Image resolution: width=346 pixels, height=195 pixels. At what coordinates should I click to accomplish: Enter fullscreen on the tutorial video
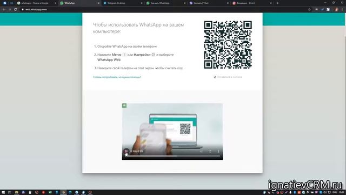(x=210, y=152)
